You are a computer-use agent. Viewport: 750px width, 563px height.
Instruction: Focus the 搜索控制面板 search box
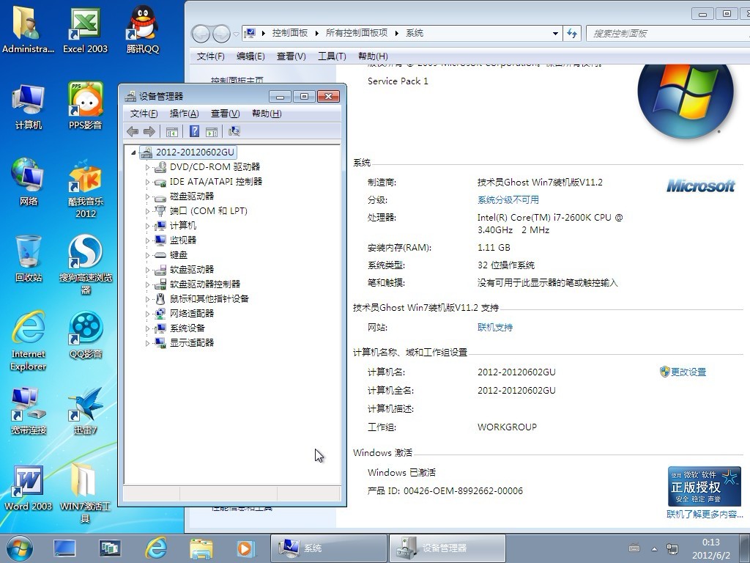pos(668,34)
